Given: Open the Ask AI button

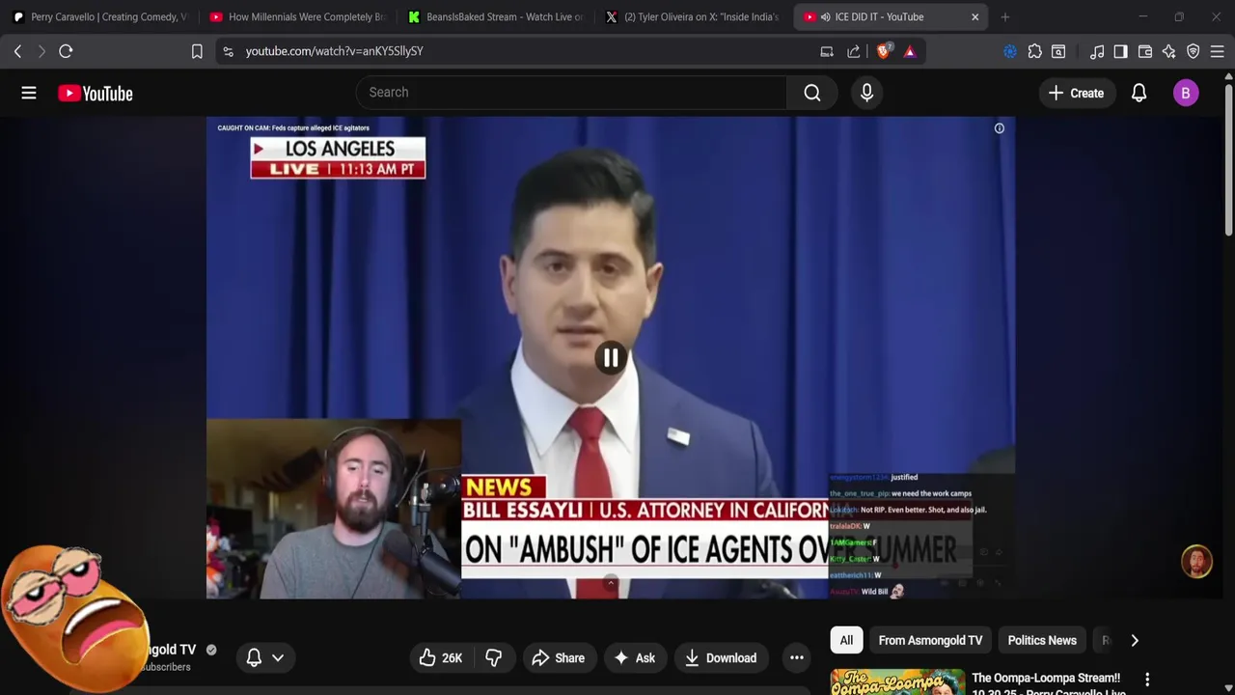Looking at the screenshot, I should [635, 658].
